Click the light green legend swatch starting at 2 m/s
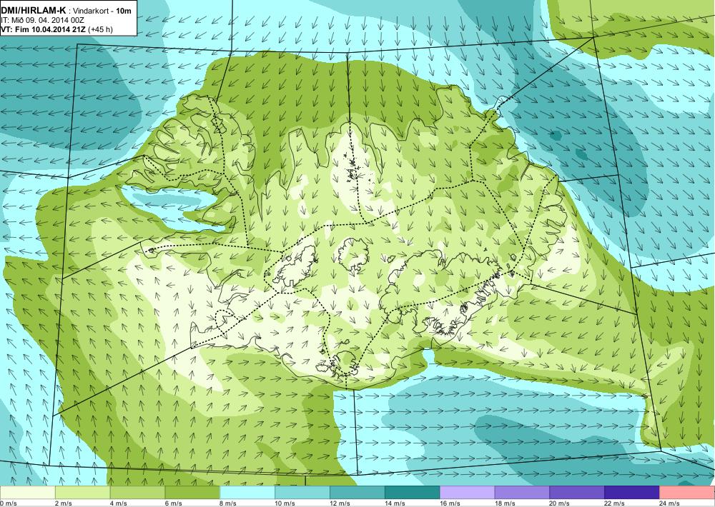Viewport: 715px width, 507px height. click(x=82, y=493)
